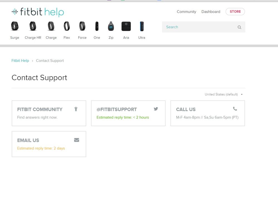
Task: Open the Email Us support card
Action: 49,144
